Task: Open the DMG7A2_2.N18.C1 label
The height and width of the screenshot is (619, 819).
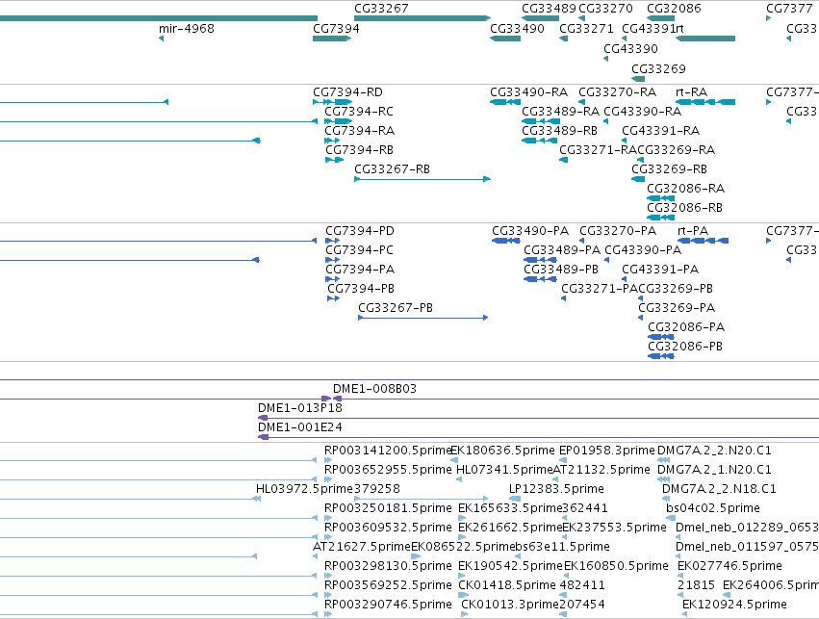Action: 719,489
